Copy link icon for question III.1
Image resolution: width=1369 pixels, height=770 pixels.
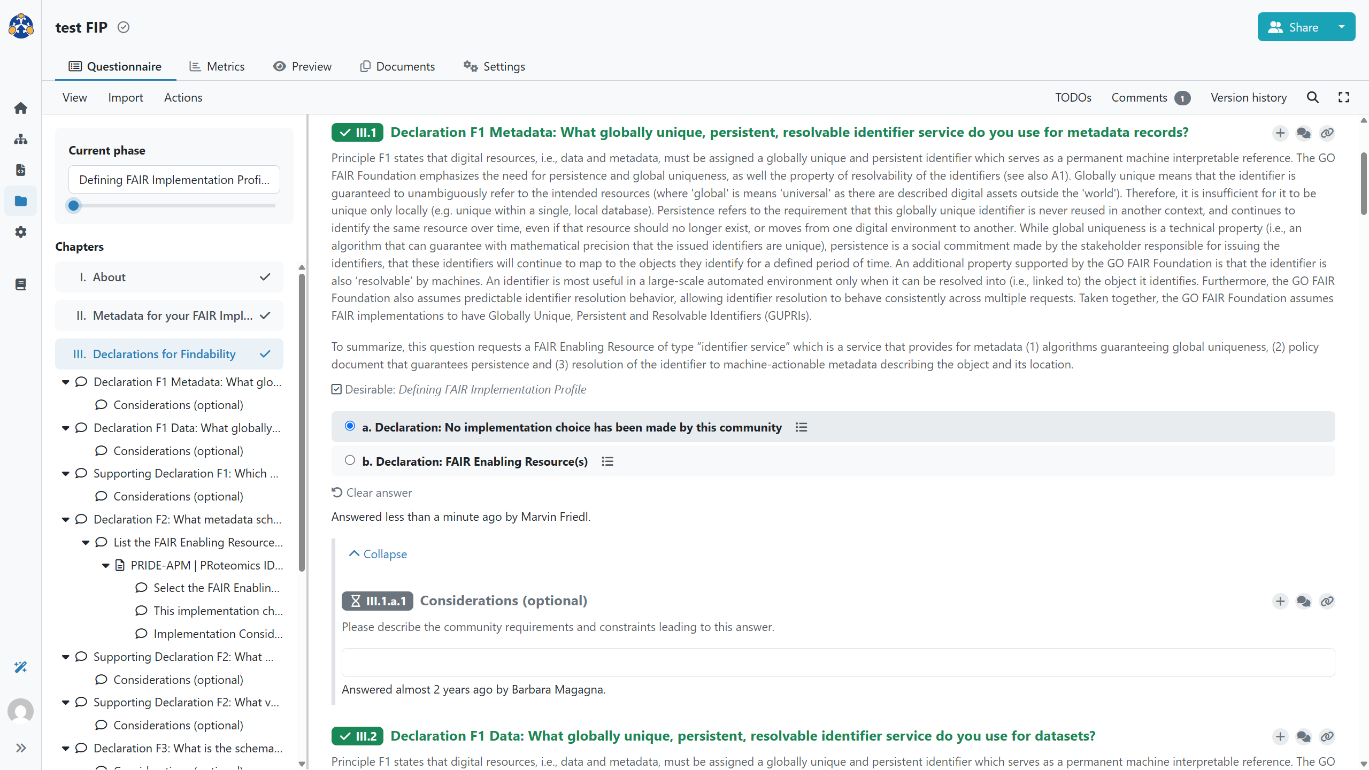[x=1327, y=133]
